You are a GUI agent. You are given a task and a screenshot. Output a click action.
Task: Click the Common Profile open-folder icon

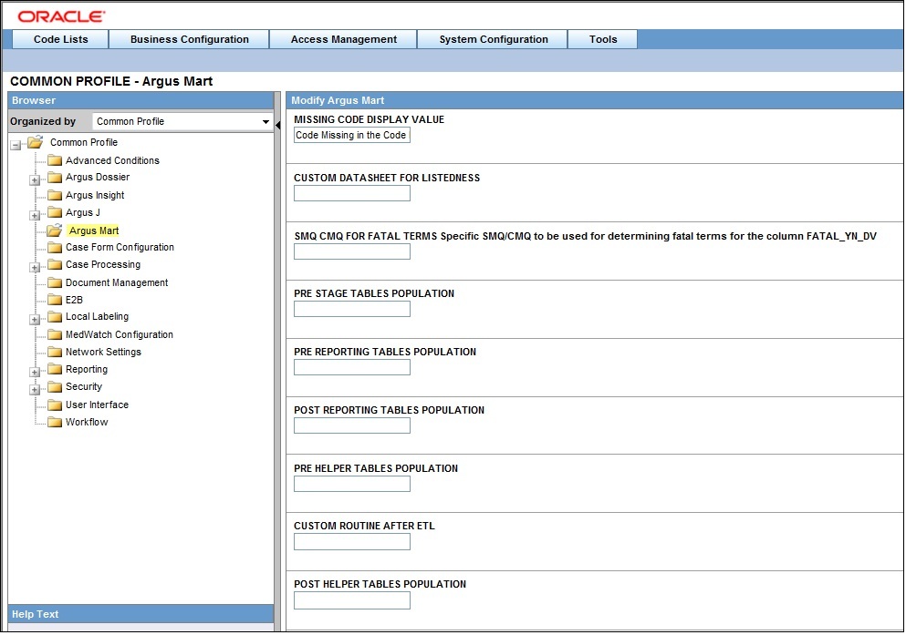click(36, 142)
